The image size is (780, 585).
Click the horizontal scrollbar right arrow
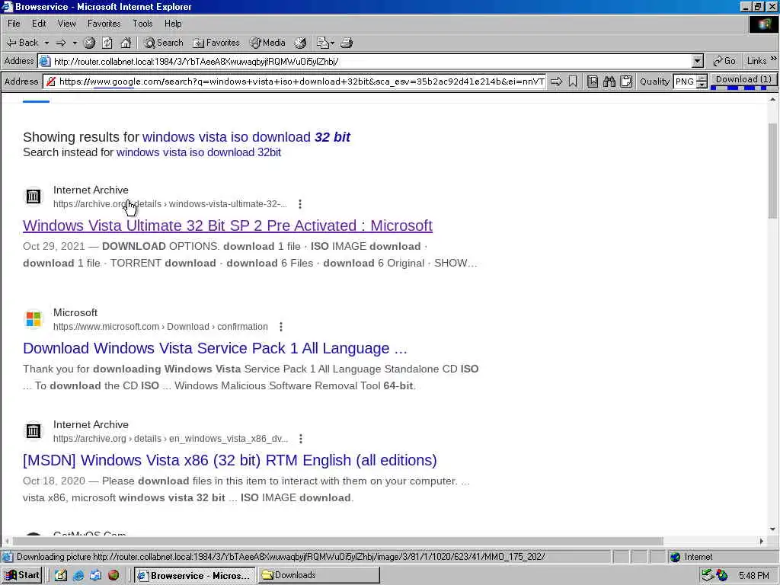pyautogui.click(x=762, y=541)
